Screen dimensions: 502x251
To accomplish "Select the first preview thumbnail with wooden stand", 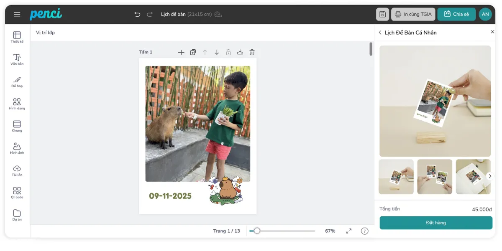I will 396,177.
